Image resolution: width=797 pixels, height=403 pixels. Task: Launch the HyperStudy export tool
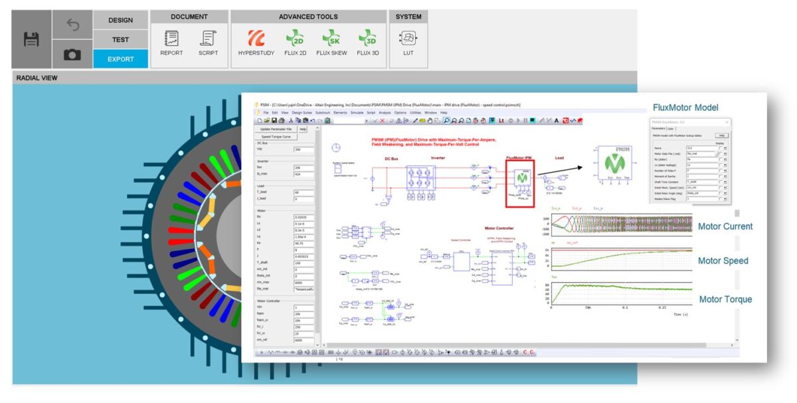click(x=256, y=44)
